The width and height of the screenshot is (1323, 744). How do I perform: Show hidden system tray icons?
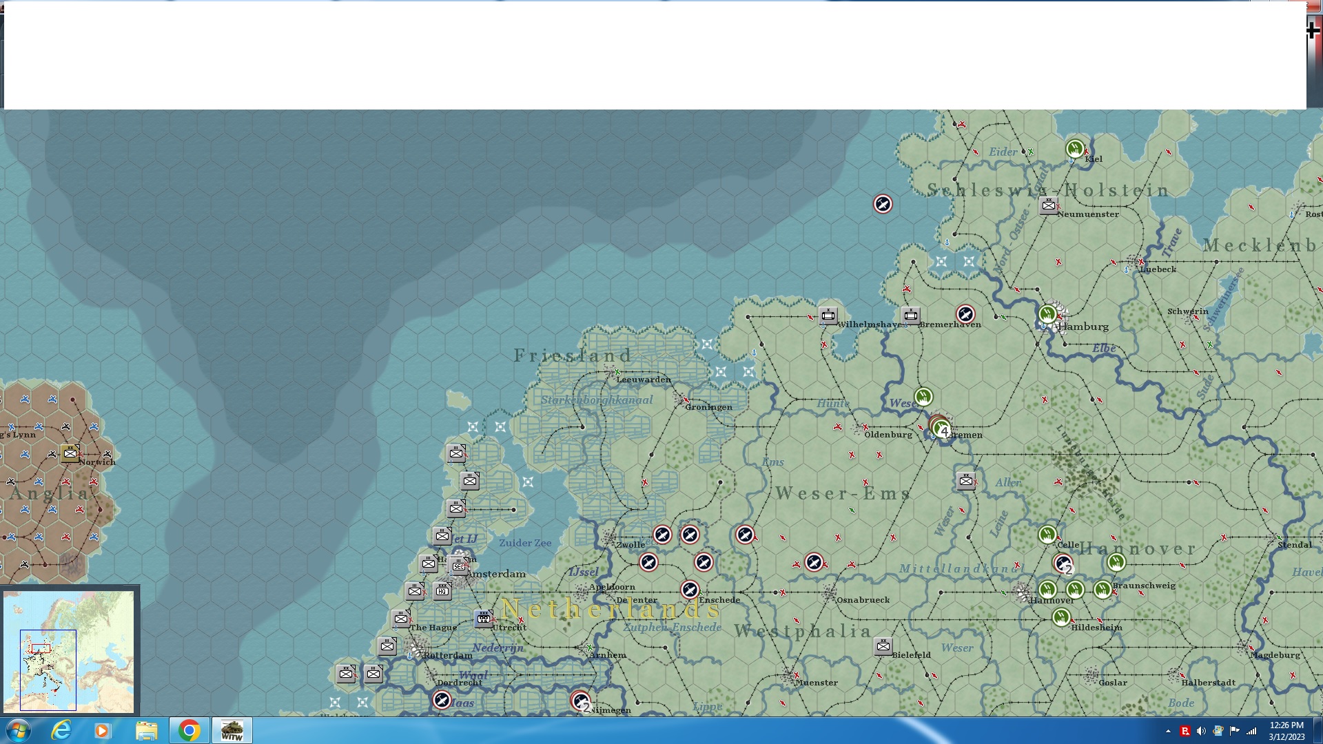[1168, 731]
